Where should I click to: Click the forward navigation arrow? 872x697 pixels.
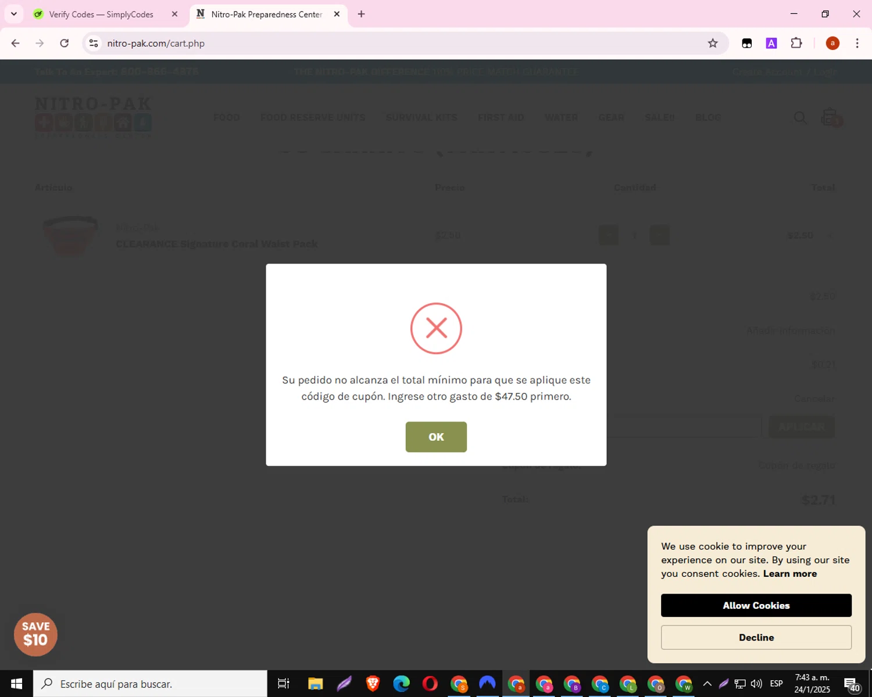click(x=40, y=43)
